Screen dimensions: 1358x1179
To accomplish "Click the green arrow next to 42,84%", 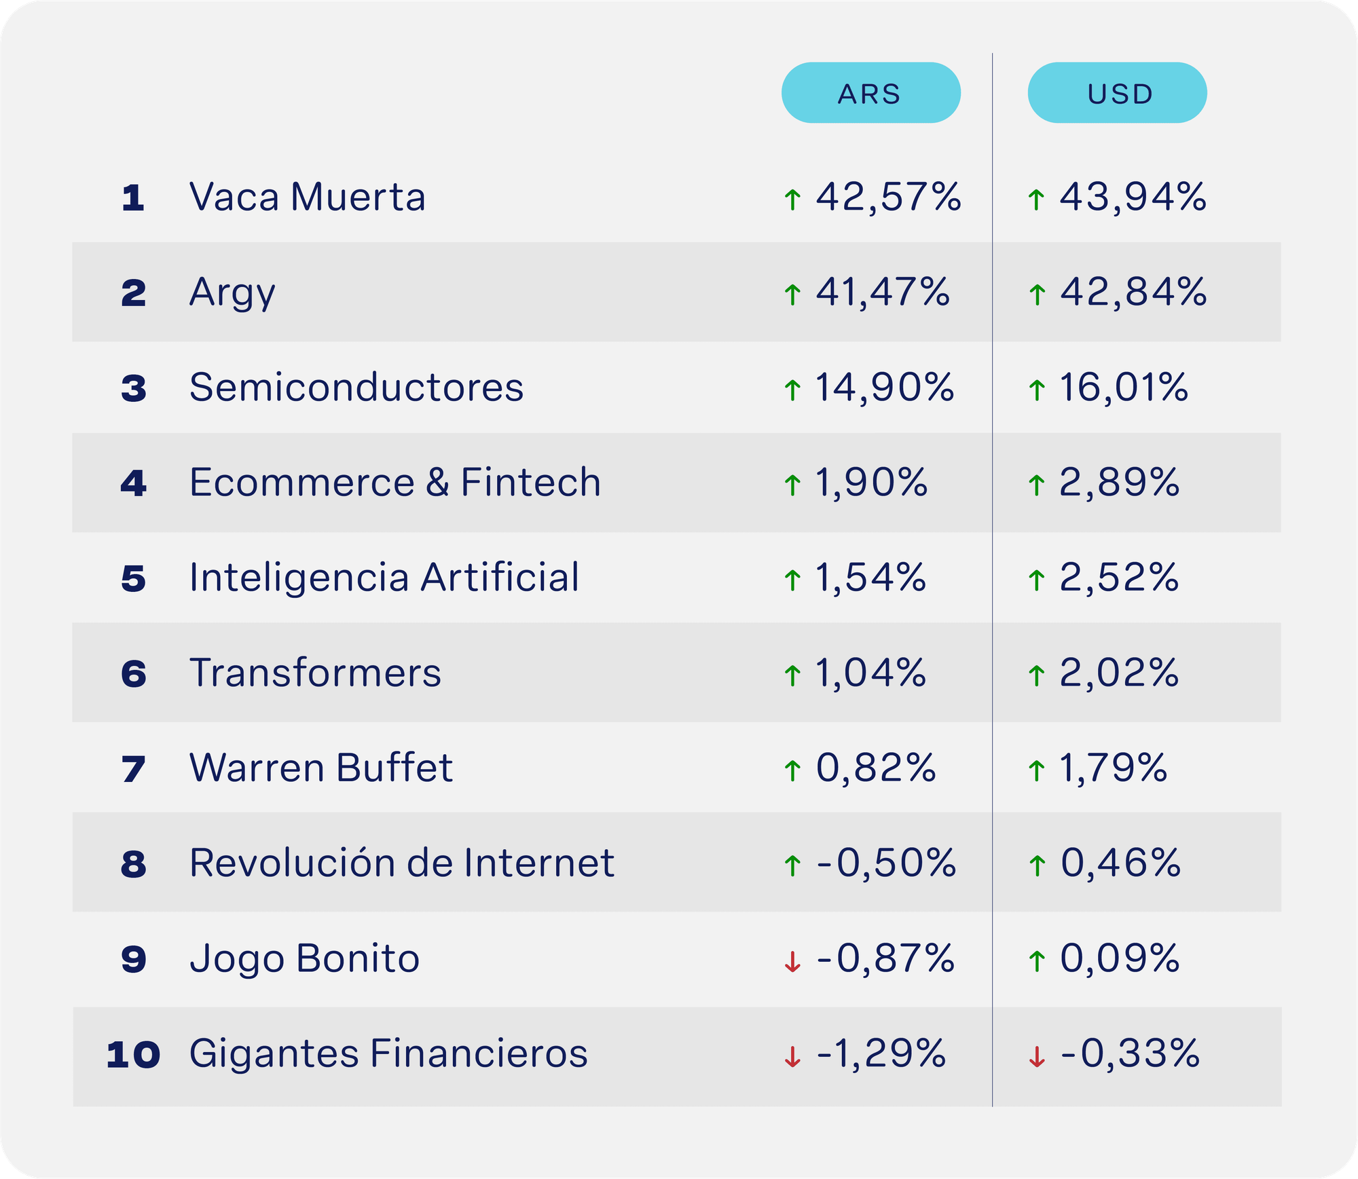I will point(1036,295).
